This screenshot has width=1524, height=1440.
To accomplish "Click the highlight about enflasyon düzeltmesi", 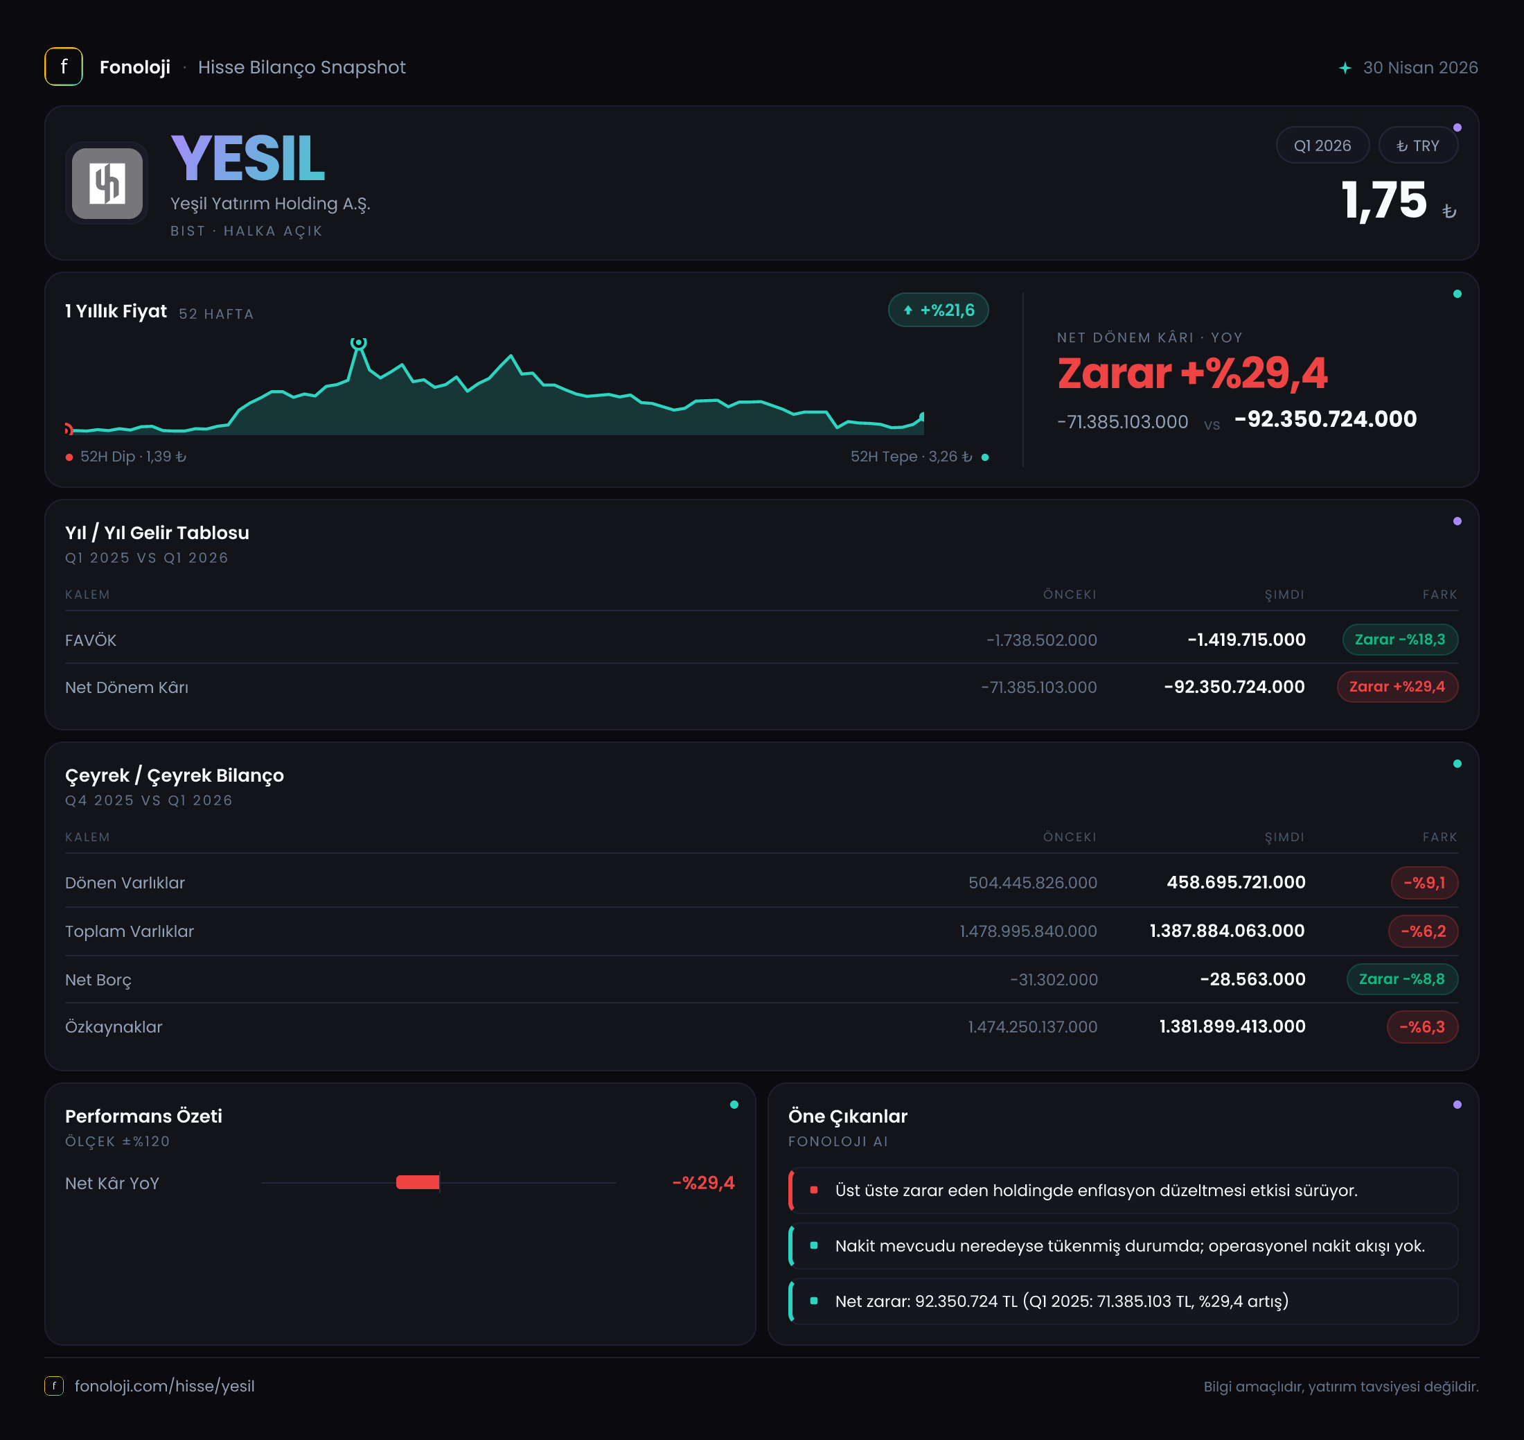I will 1124,1191.
